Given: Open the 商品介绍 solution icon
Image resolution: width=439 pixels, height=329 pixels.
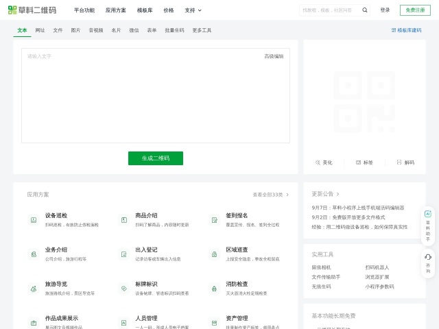Looking at the screenshot, I should click(124, 220).
